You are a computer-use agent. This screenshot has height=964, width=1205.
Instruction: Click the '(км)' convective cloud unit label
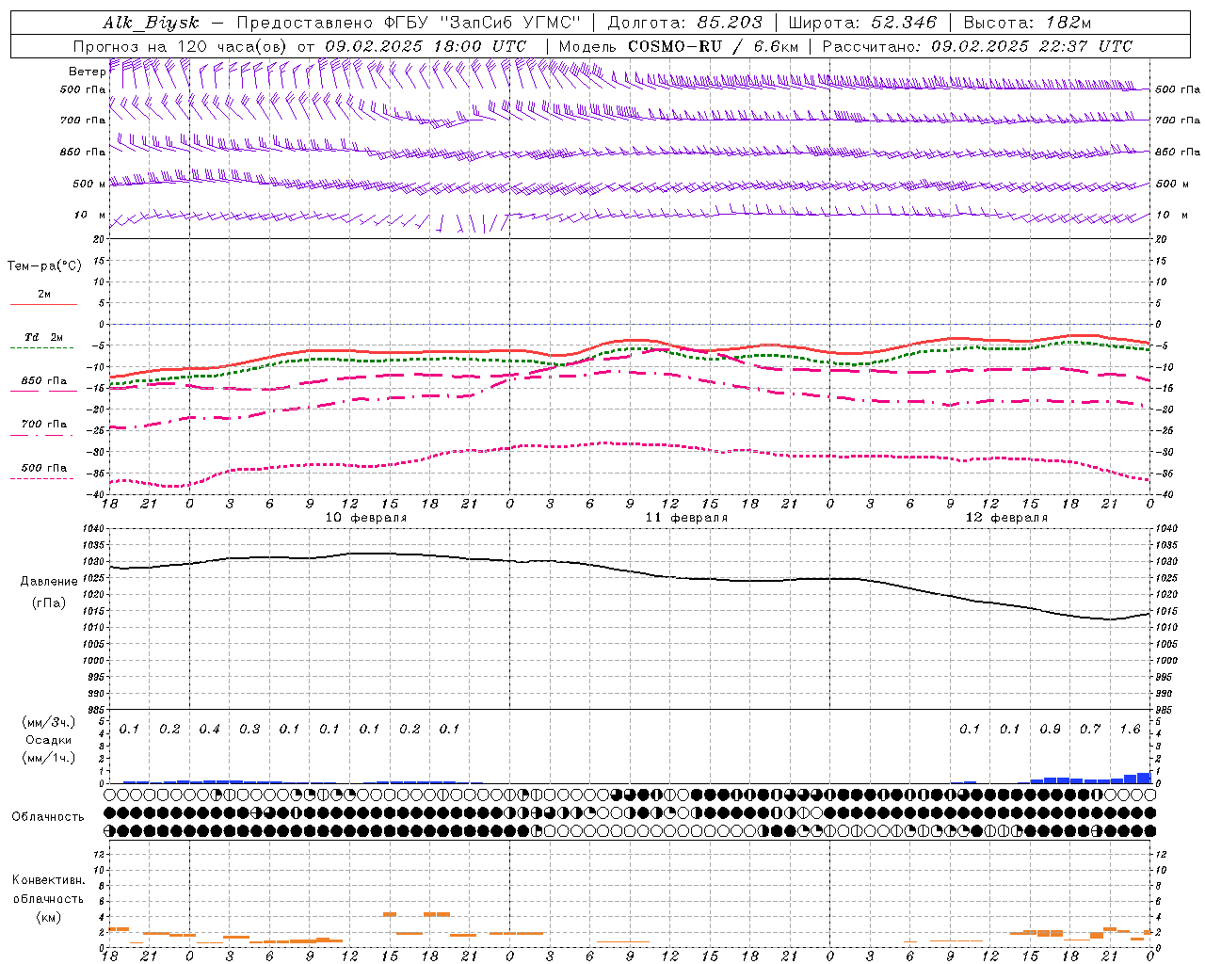[49, 916]
